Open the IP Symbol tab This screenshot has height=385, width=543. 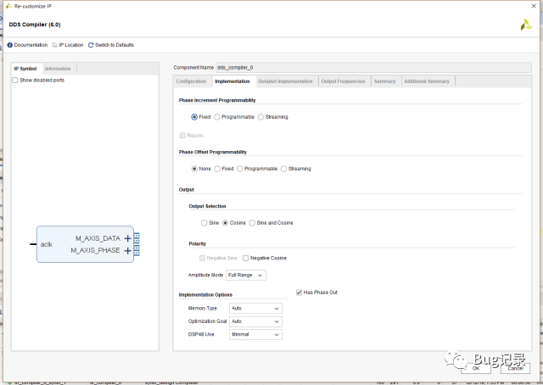pyautogui.click(x=25, y=69)
